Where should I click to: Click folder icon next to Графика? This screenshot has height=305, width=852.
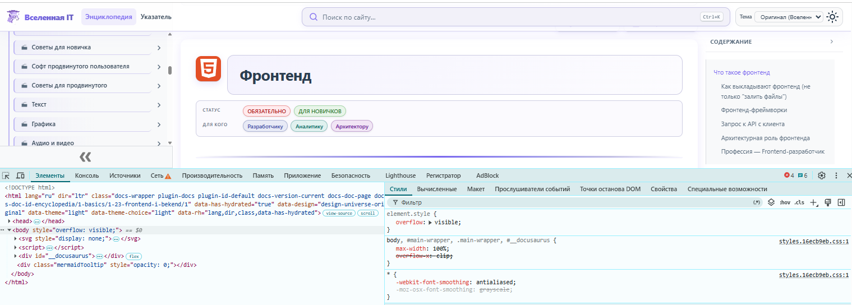[x=25, y=124]
